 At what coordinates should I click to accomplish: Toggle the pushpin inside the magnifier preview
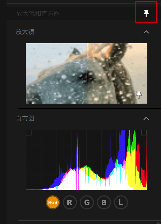click(x=139, y=95)
